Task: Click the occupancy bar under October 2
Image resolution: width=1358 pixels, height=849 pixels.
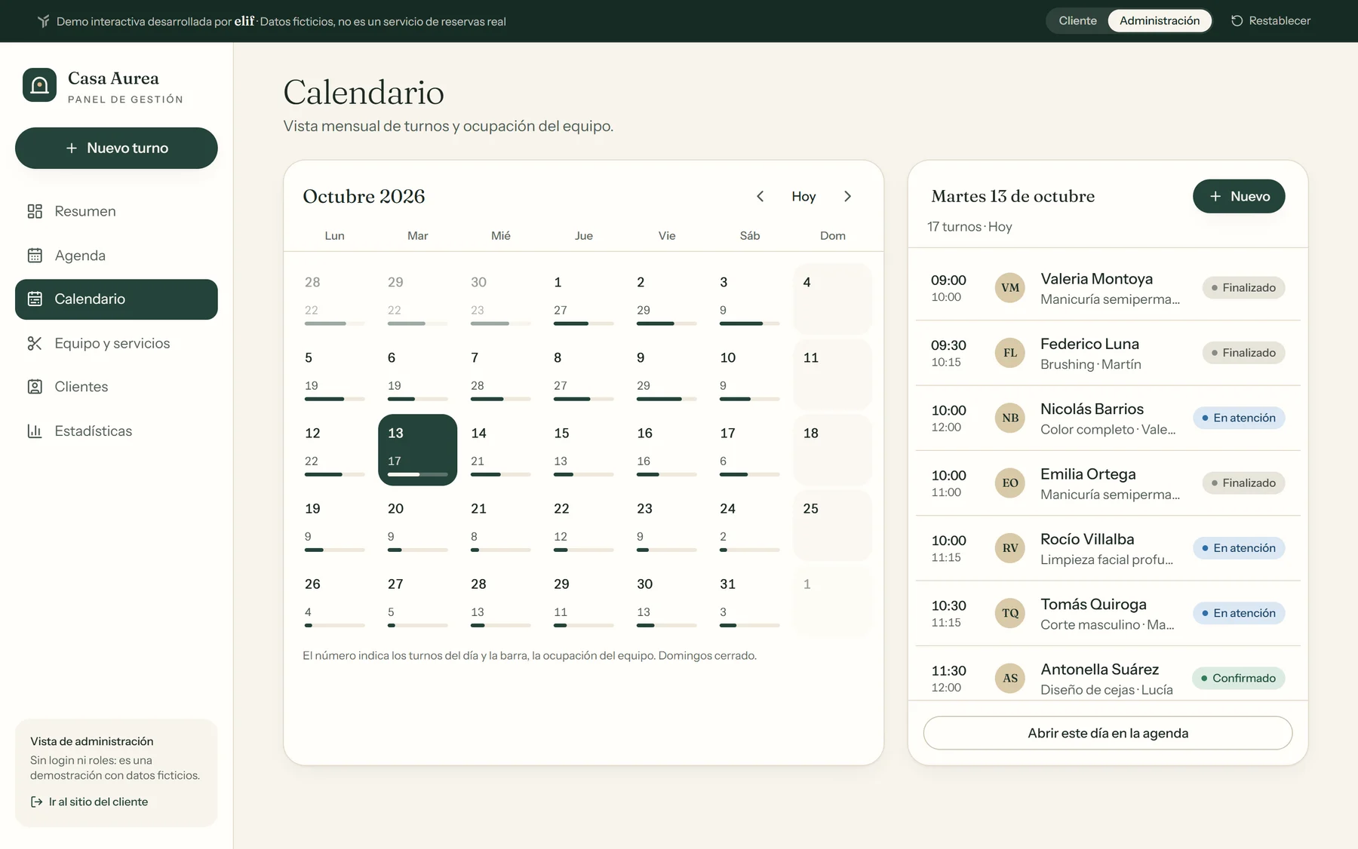Action: (x=666, y=323)
